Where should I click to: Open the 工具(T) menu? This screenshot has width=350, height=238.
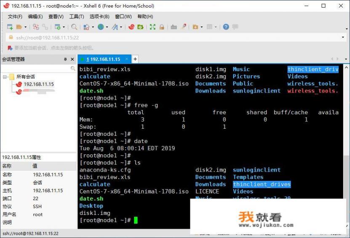click(77, 16)
